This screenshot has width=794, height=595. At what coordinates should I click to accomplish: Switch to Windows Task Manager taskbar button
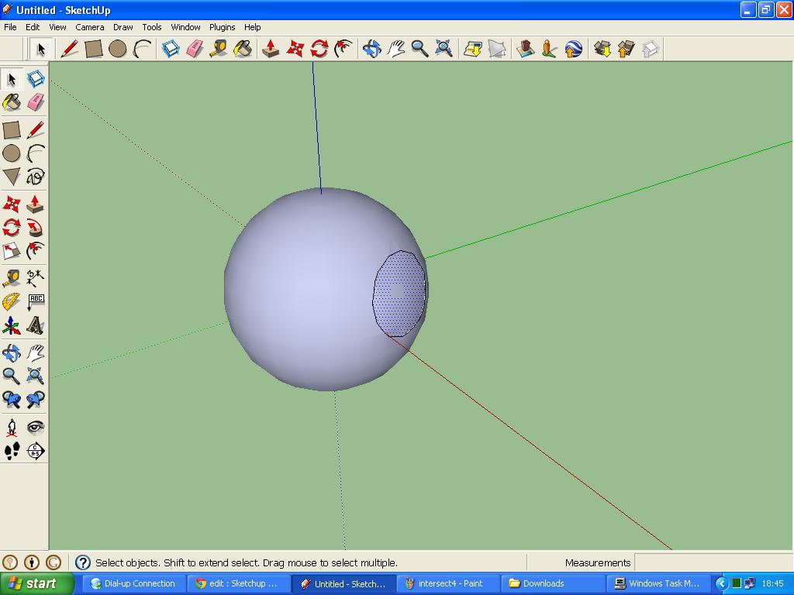658,583
